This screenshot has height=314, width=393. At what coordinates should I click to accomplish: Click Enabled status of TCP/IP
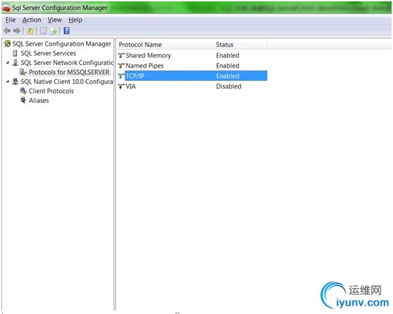coord(227,76)
